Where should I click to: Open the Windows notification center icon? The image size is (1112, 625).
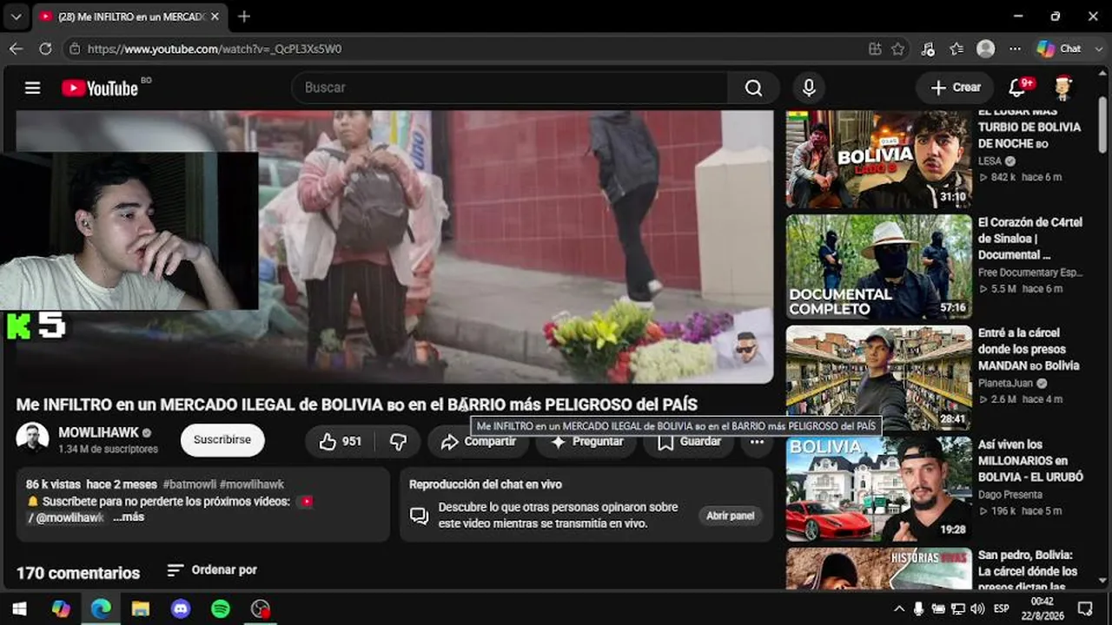coord(1085,609)
